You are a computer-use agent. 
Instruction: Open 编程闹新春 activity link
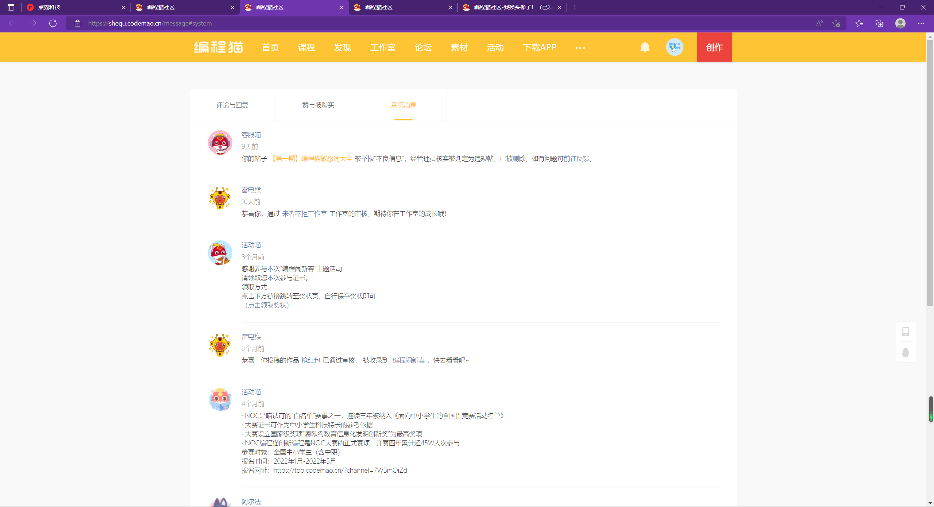click(409, 360)
